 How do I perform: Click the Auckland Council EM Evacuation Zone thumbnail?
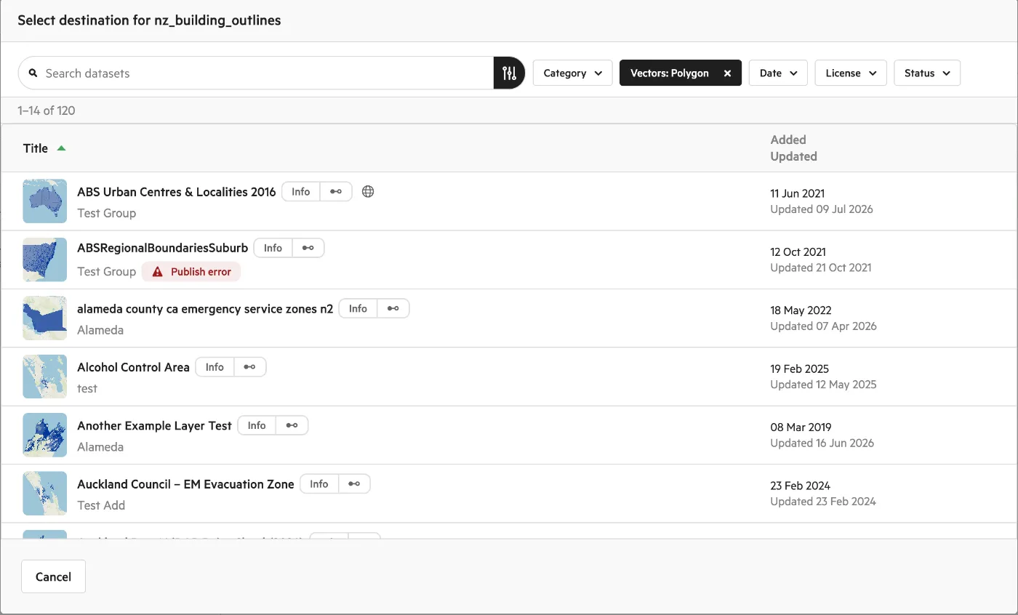point(45,493)
